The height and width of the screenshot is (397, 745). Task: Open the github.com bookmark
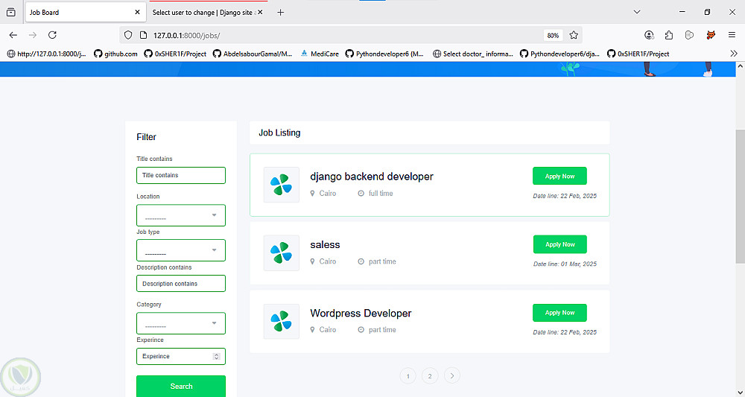click(115, 54)
